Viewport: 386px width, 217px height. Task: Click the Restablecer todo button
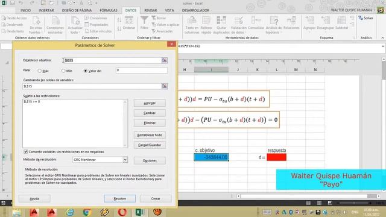point(150,135)
